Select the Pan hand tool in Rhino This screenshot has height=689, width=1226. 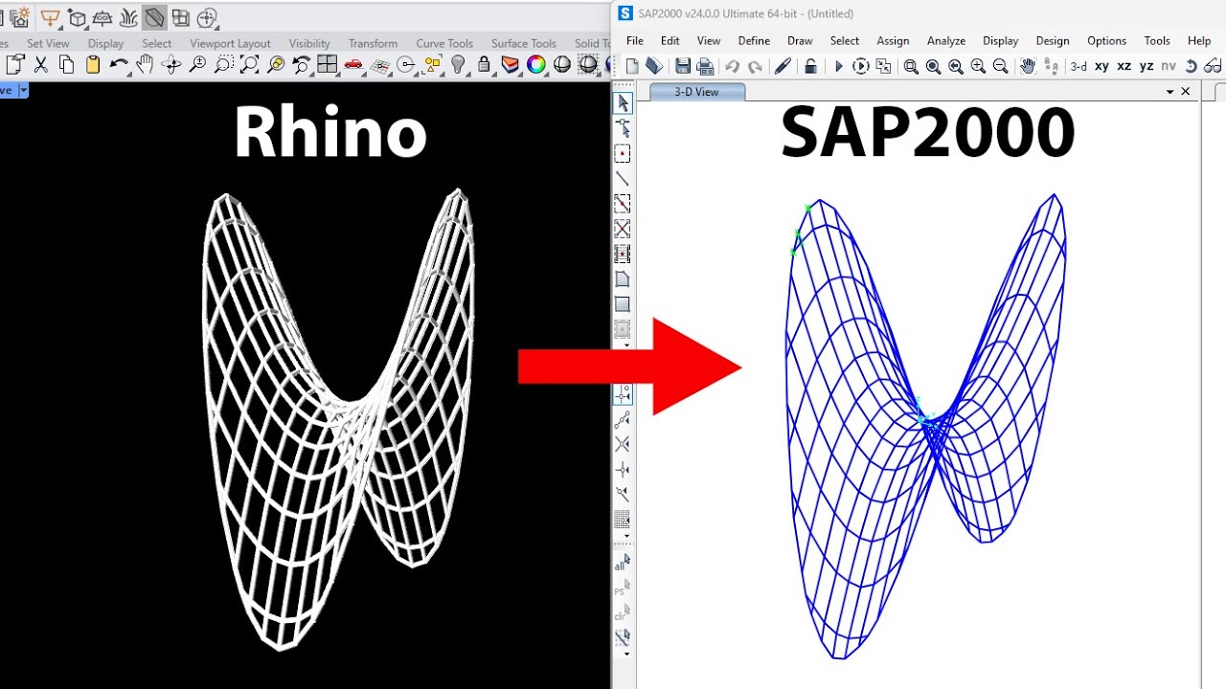(145, 65)
